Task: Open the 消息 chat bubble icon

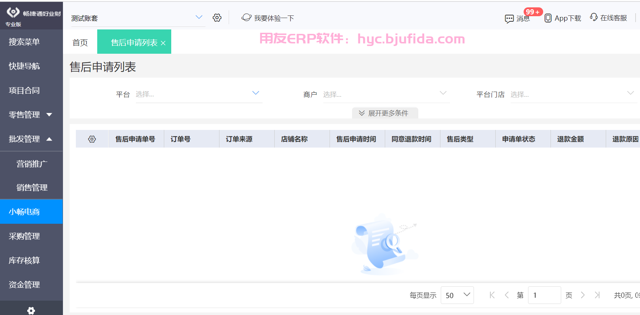Action: pos(509,19)
